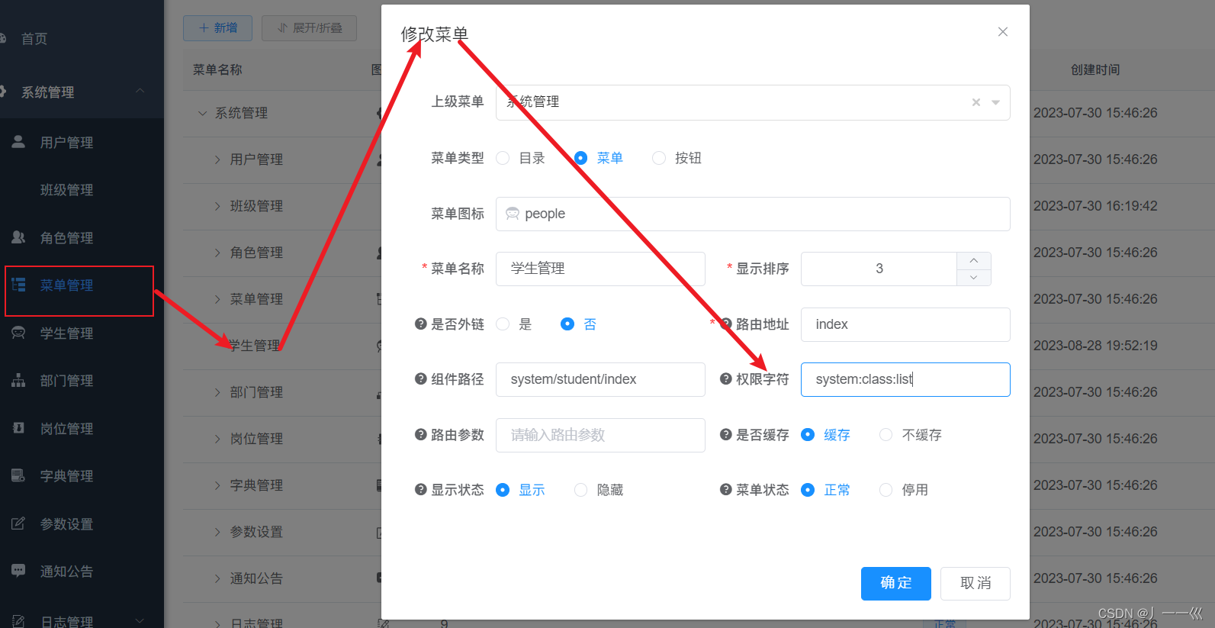Close the 修改菜单 dialog
This screenshot has height=628, width=1215.
(x=1003, y=31)
